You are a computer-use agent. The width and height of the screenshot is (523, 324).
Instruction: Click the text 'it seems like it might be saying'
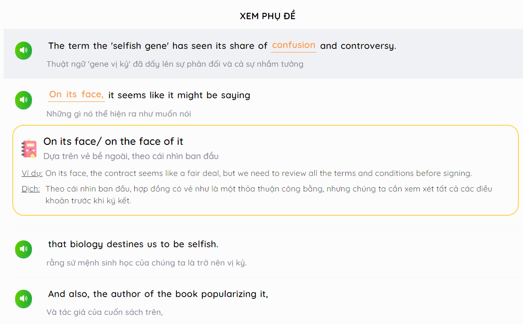pos(179,96)
